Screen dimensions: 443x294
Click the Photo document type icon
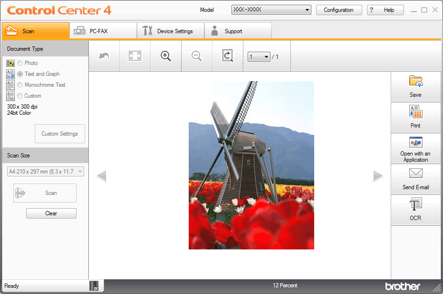[x=10, y=63]
